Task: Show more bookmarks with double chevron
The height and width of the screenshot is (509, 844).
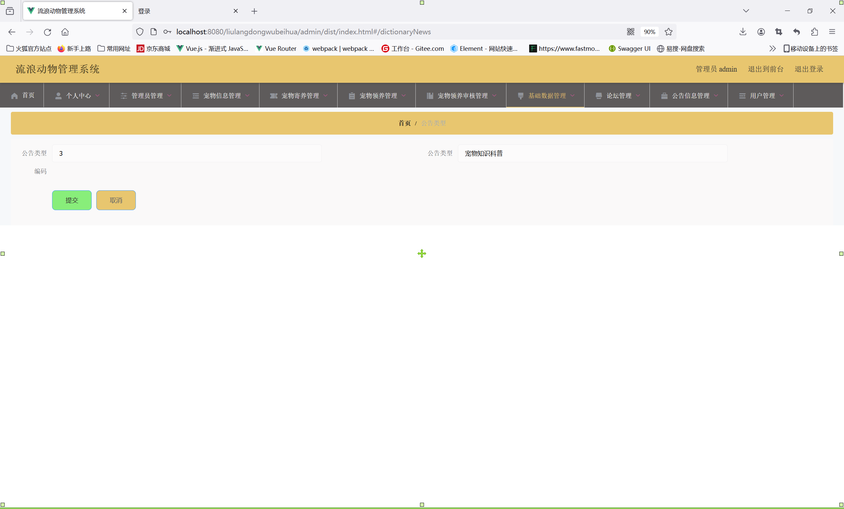Action: tap(772, 49)
